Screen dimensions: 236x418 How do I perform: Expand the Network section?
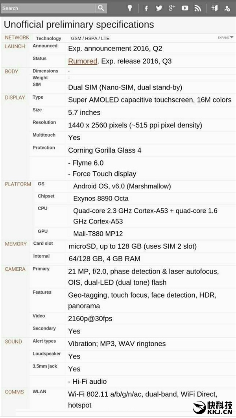(x=225, y=37)
